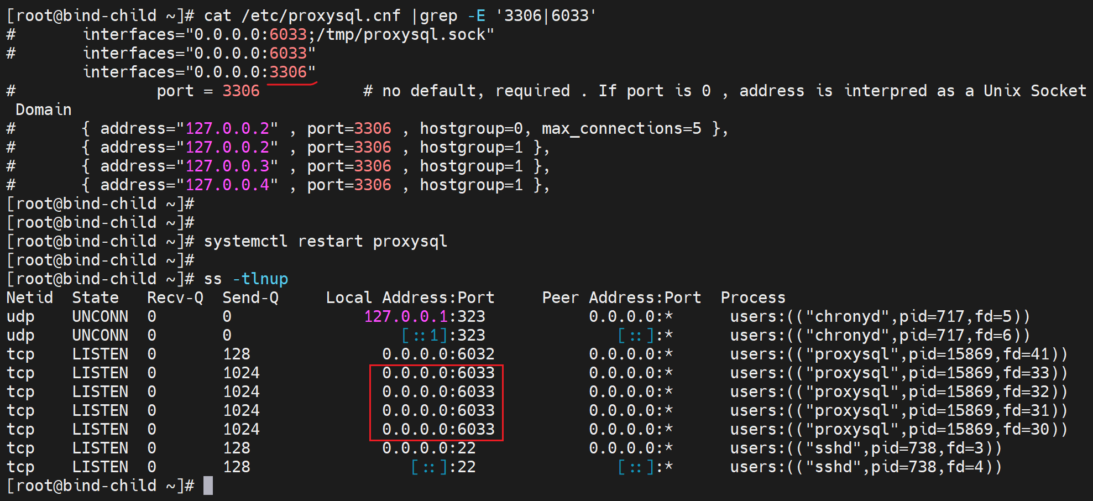Click the 'ss -tlnup' command
This screenshot has width=1093, height=501.
[245, 279]
